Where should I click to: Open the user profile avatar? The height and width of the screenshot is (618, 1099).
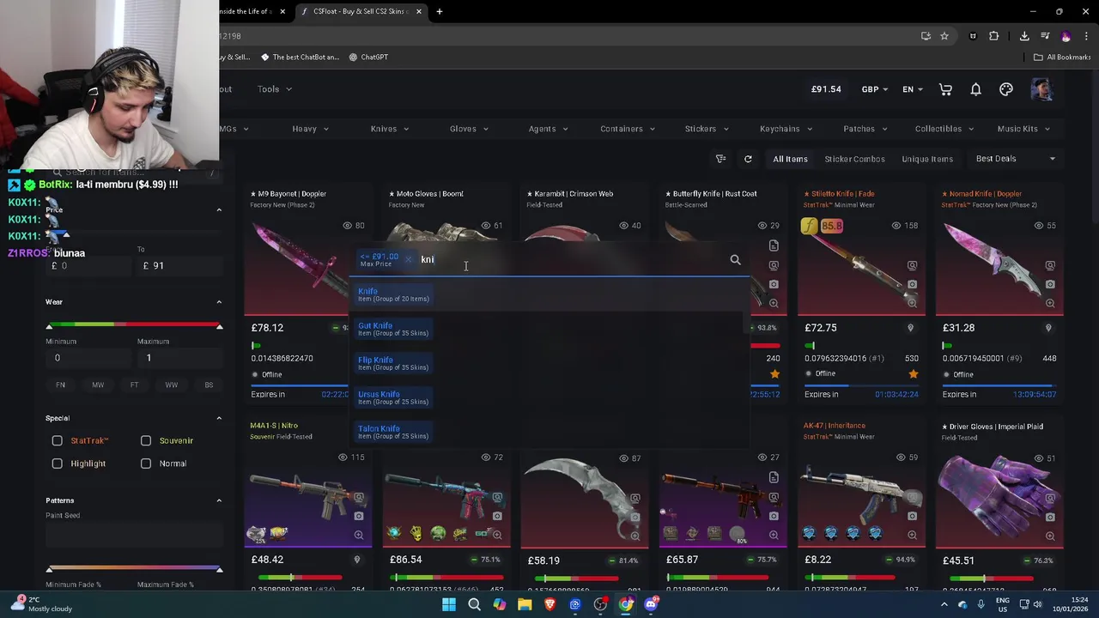[1041, 89]
